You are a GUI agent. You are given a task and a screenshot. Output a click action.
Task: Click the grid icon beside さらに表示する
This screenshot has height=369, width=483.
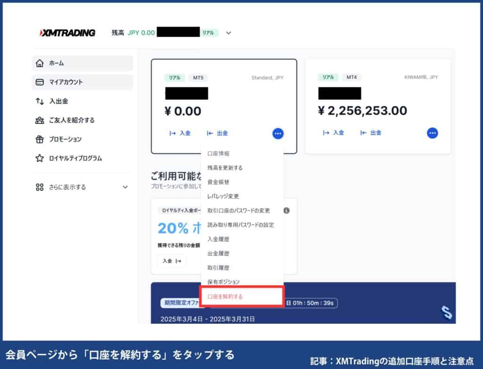click(40, 187)
